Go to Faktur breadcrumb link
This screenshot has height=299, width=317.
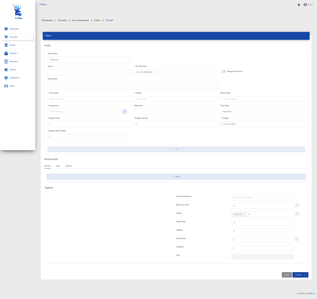tap(97, 20)
